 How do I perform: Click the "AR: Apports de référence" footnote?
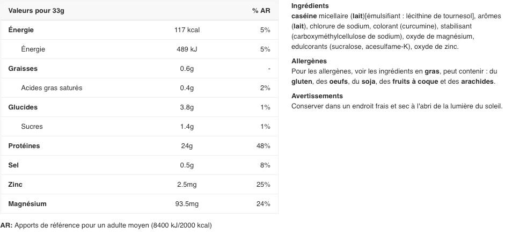tap(106, 225)
